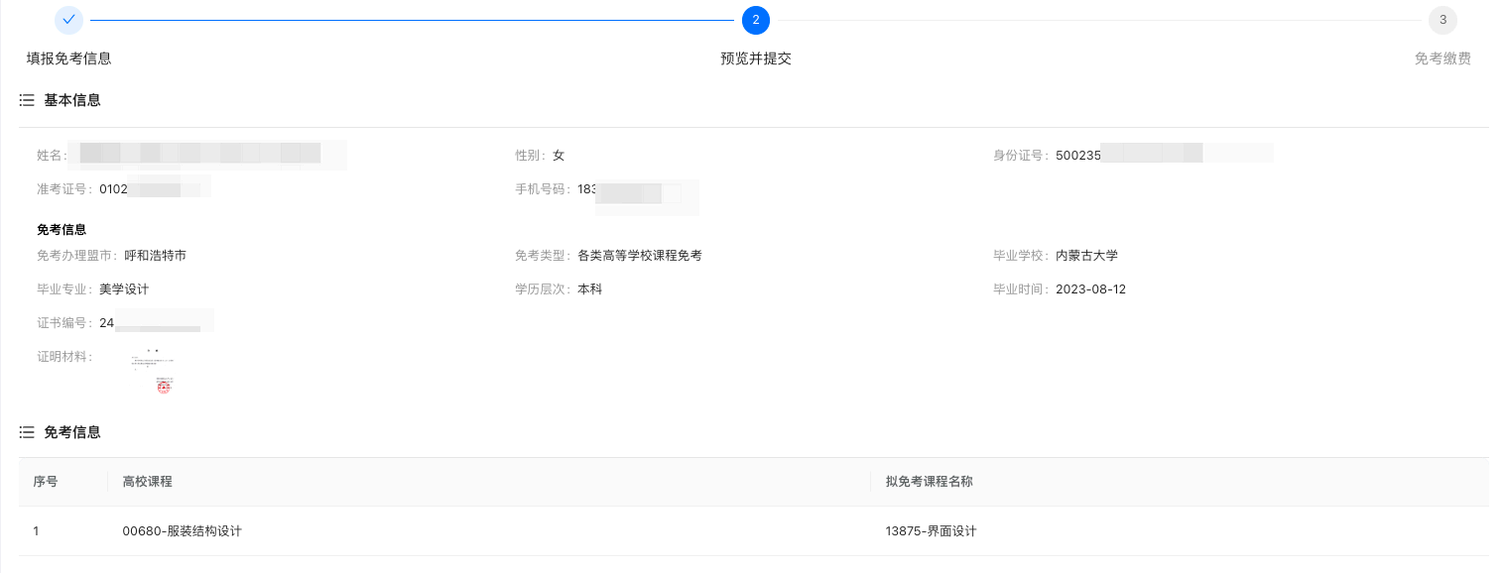Select the 13875-界面设计 course cell

(x=931, y=531)
